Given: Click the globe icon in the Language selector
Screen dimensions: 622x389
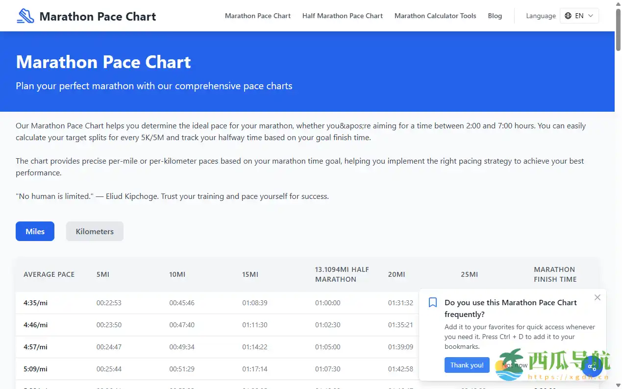Looking at the screenshot, I should pyautogui.click(x=568, y=16).
